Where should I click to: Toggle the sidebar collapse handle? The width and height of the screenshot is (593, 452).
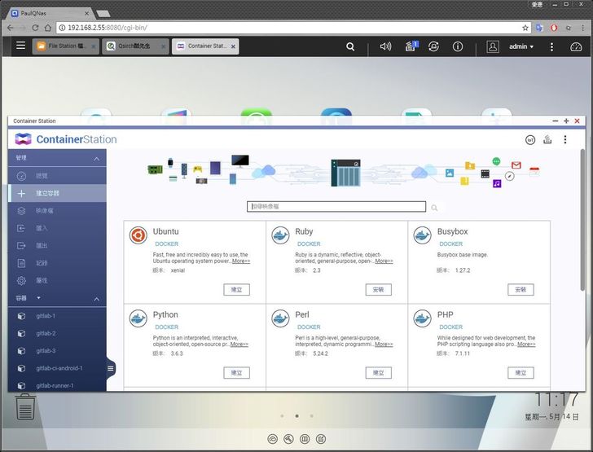111,368
